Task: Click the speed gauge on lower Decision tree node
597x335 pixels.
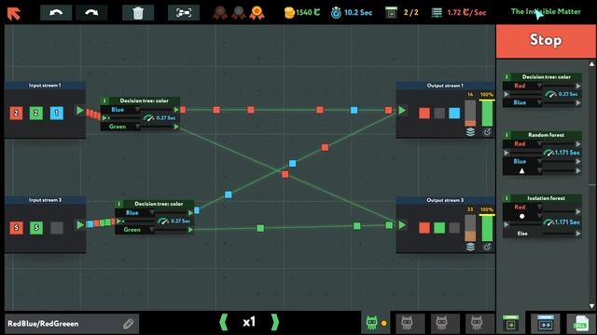Action: (x=163, y=221)
